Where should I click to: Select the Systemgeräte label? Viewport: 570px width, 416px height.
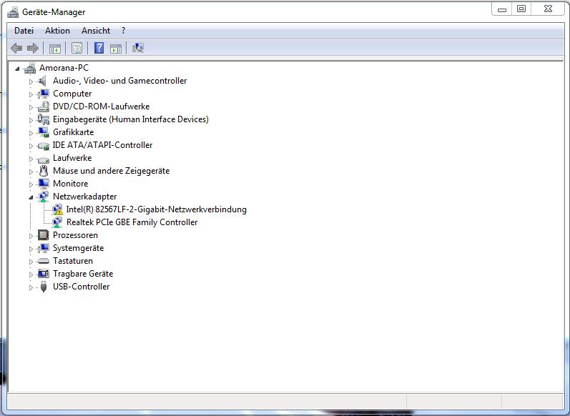click(x=78, y=248)
